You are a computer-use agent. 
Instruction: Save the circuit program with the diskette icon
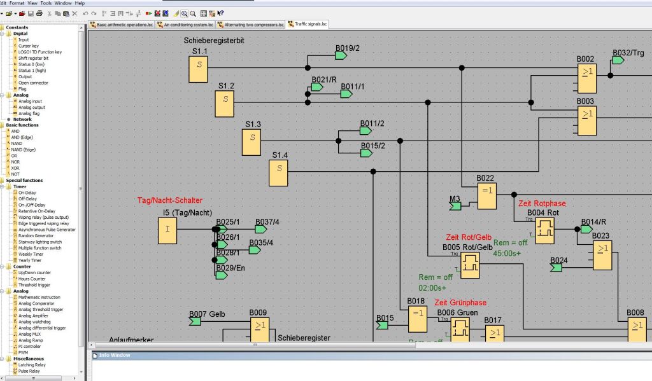tap(31, 14)
